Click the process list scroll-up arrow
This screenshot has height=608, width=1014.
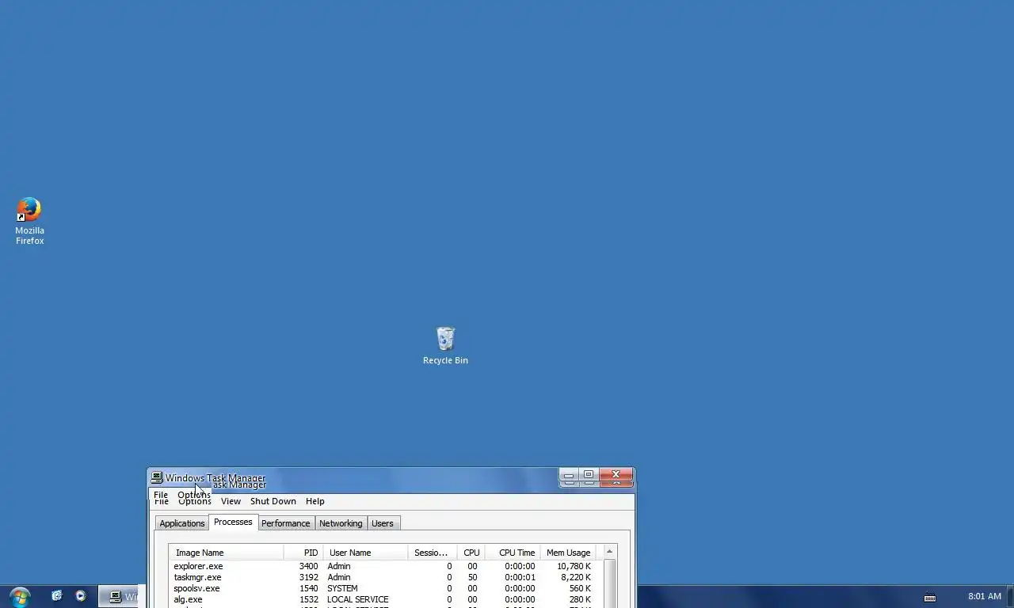click(609, 552)
